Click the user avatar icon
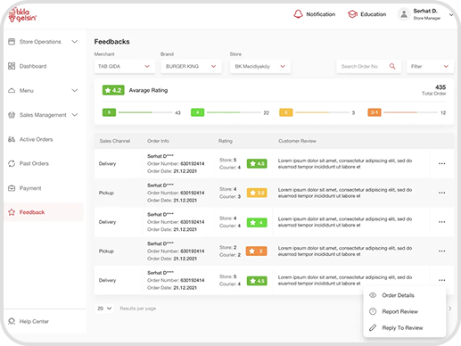This screenshot has height=346, width=461. click(x=404, y=14)
